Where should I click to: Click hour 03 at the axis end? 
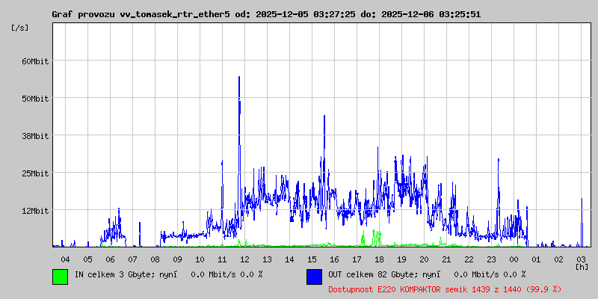581,259
